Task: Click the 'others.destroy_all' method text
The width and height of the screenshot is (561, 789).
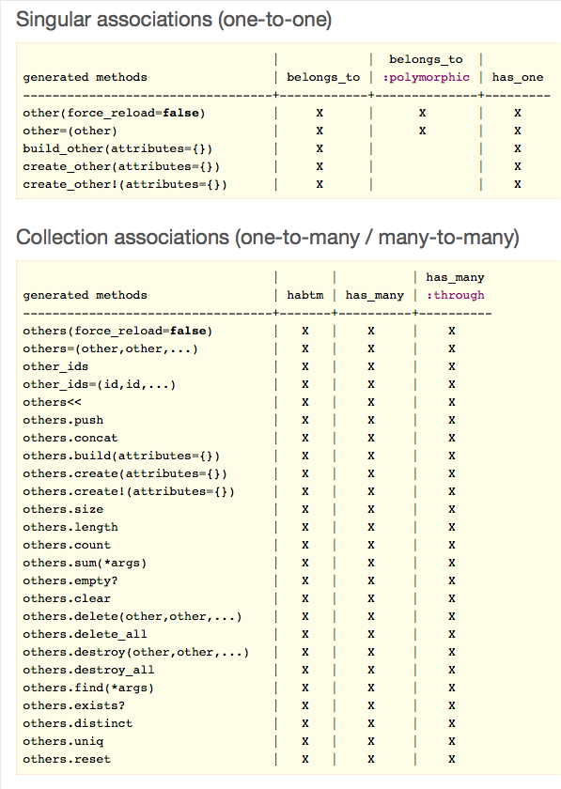Action: click(88, 671)
